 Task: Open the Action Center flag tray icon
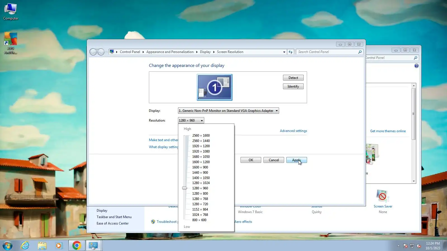pyautogui.click(x=405, y=246)
